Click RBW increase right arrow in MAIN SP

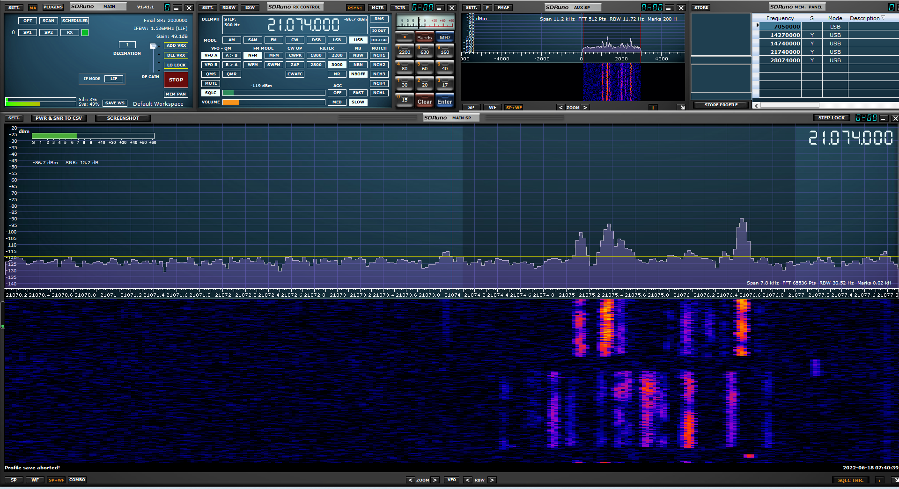pyautogui.click(x=492, y=480)
